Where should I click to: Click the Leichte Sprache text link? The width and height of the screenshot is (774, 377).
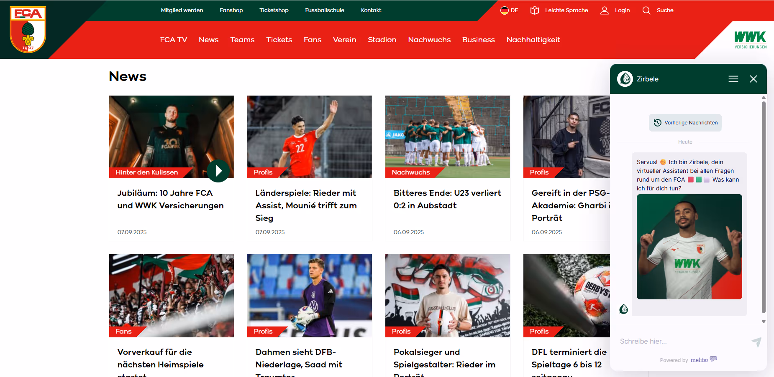pyautogui.click(x=566, y=10)
